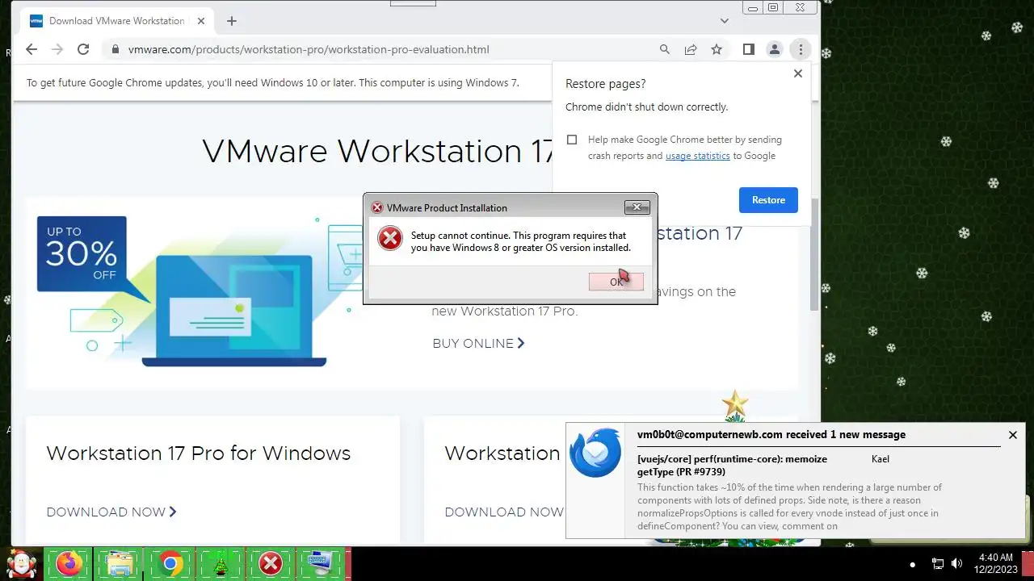Open file explorer from taskbar
The image size is (1034, 581).
[x=119, y=563]
